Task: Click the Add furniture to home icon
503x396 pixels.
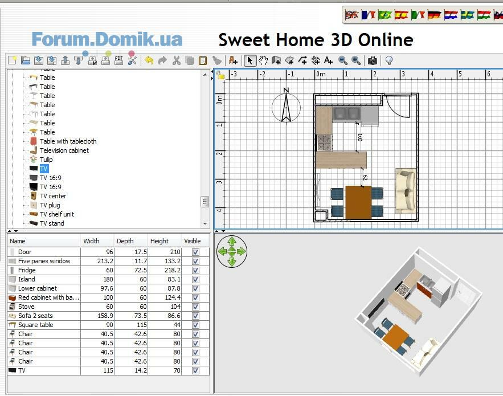Action: coord(233,60)
